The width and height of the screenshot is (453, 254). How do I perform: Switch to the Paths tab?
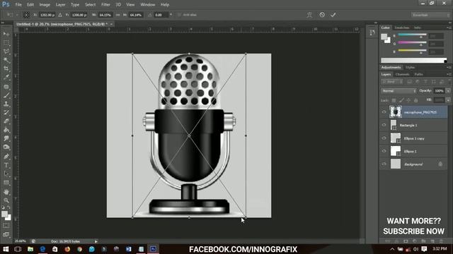(418, 74)
